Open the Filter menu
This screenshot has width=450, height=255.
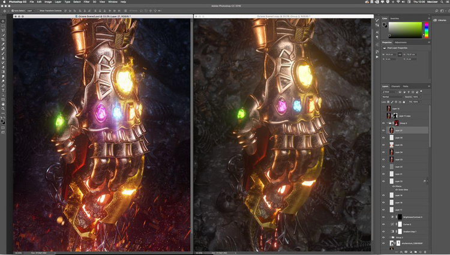click(86, 2)
